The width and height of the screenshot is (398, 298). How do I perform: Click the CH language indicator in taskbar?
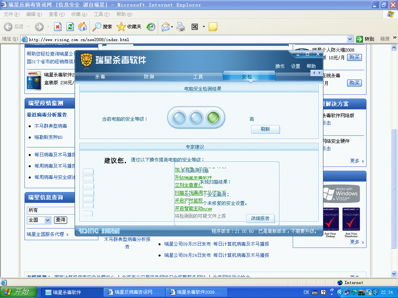point(306,292)
